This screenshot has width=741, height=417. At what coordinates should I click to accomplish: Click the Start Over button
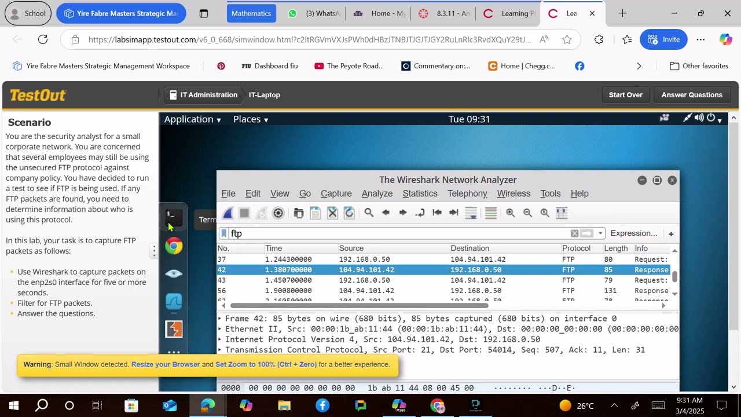click(x=626, y=95)
